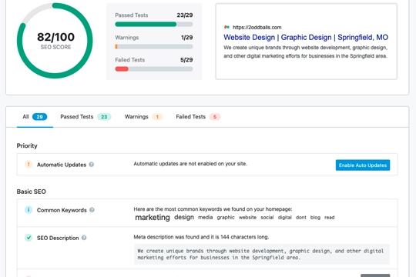Click the 'design' keyword

(184, 217)
